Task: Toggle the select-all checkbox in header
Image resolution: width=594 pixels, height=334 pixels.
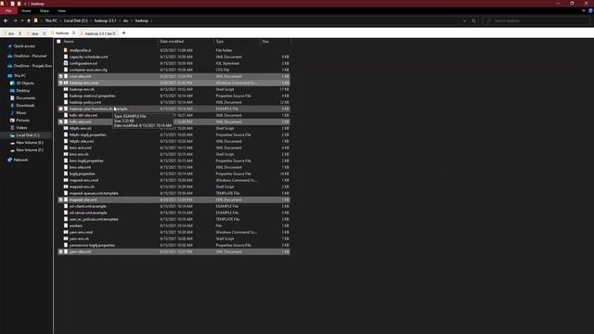Action: click(x=58, y=41)
